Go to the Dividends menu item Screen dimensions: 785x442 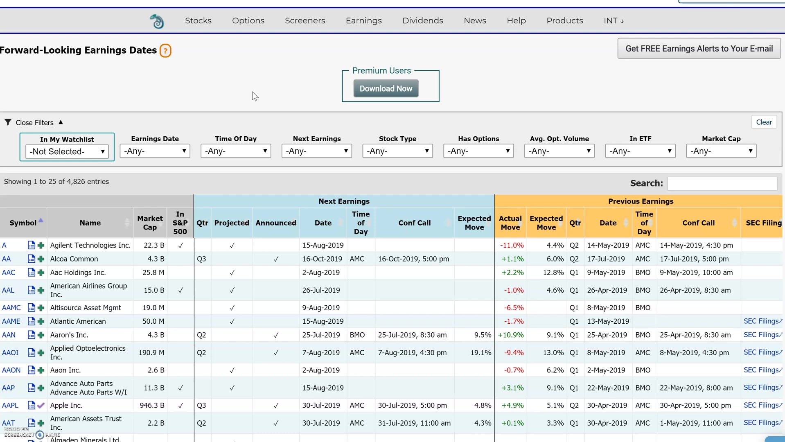422,20
